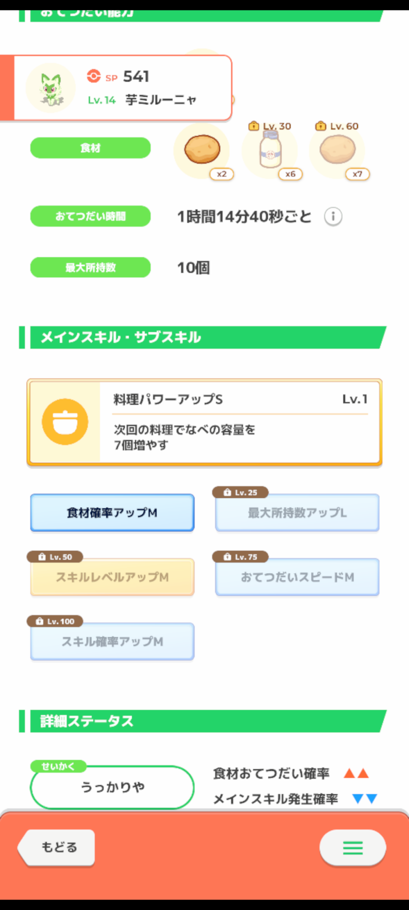The height and width of the screenshot is (910, 409).
Task: Tap locked おてつだいスピードM sub skill
Action: click(297, 577)
